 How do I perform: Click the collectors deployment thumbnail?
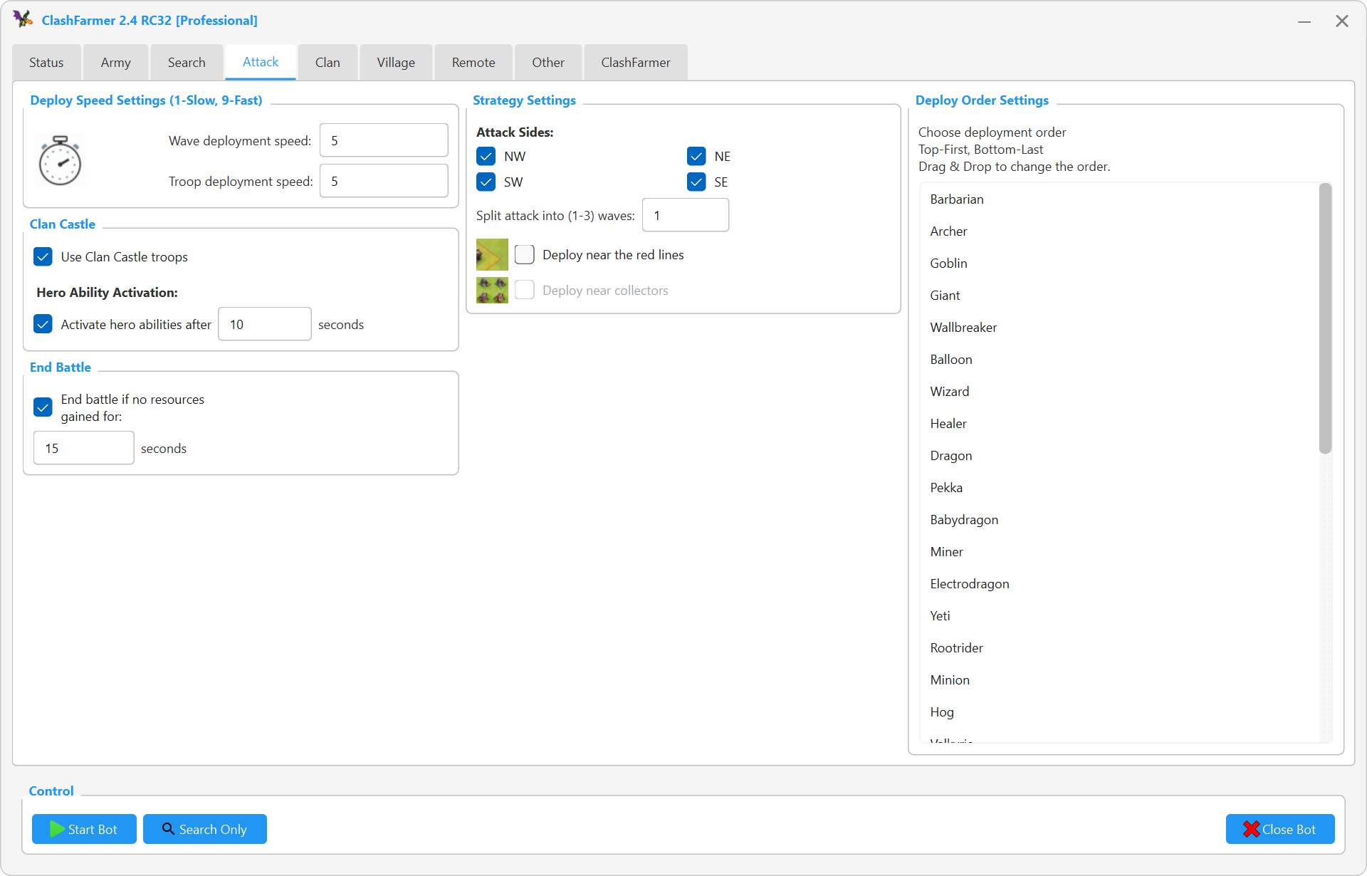(x=492, y=290)
